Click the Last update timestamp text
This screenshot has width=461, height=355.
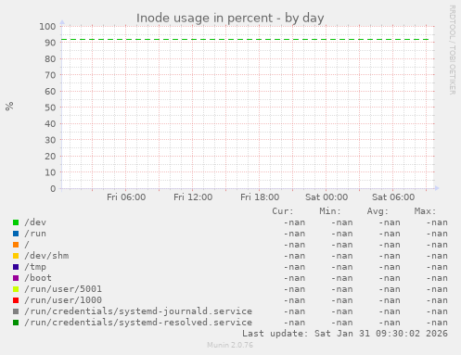coord(345,334)
